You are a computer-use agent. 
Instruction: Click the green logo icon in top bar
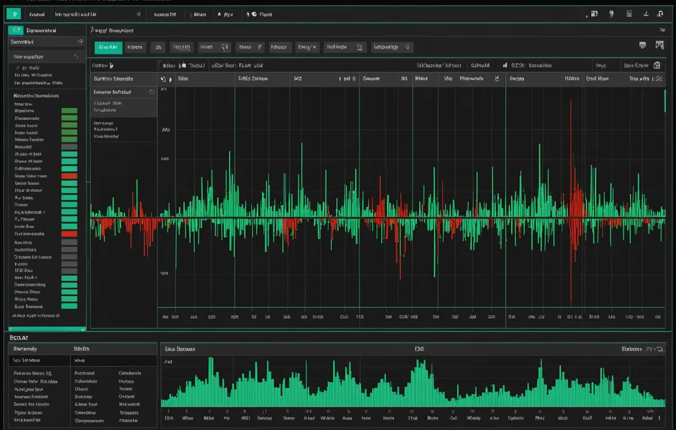click(14, 14)
